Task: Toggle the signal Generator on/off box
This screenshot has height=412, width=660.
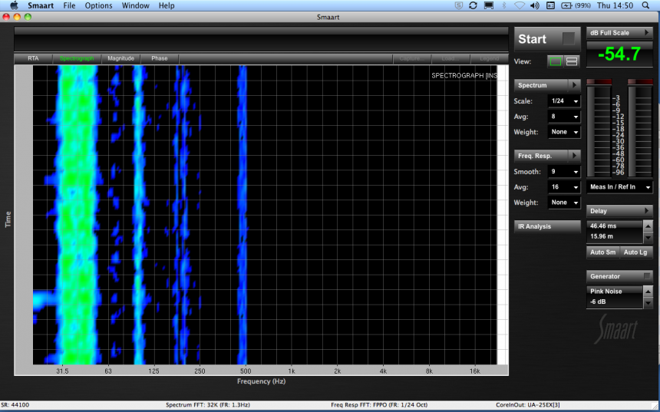Action: 647,276
